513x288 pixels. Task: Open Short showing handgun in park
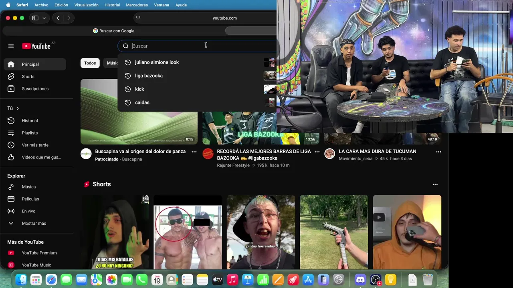(334, 232)
